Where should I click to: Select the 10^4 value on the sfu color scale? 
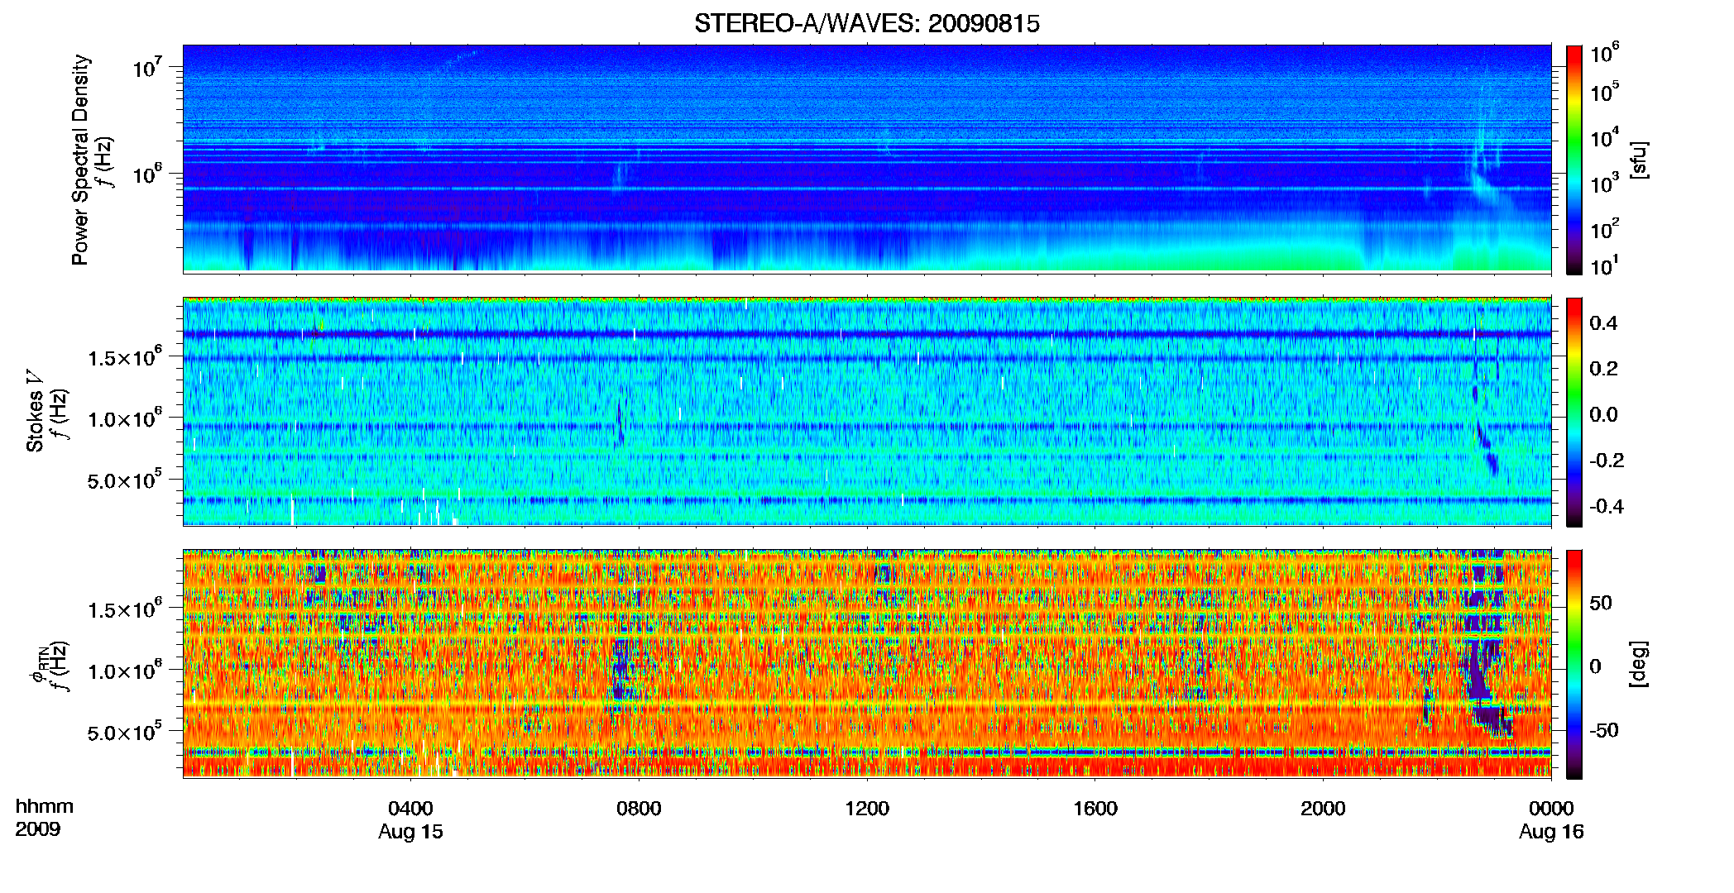[x=1604, y=137]
